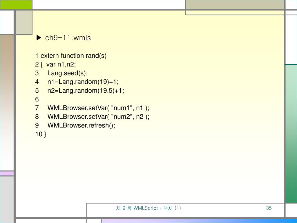This screenshot has width=297, height=223.
Task: Click the empty line number 6
Action: click(x=37, y=99)
